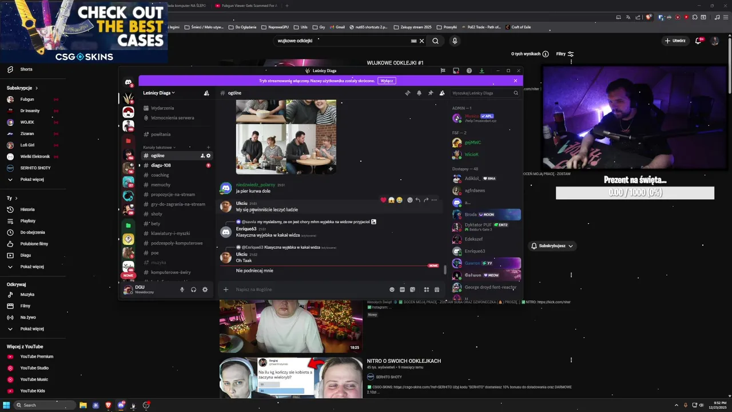Viewport: 732px width, 412px height.
Task: Open Filtry search filters on YouTube
Action: 564,54
